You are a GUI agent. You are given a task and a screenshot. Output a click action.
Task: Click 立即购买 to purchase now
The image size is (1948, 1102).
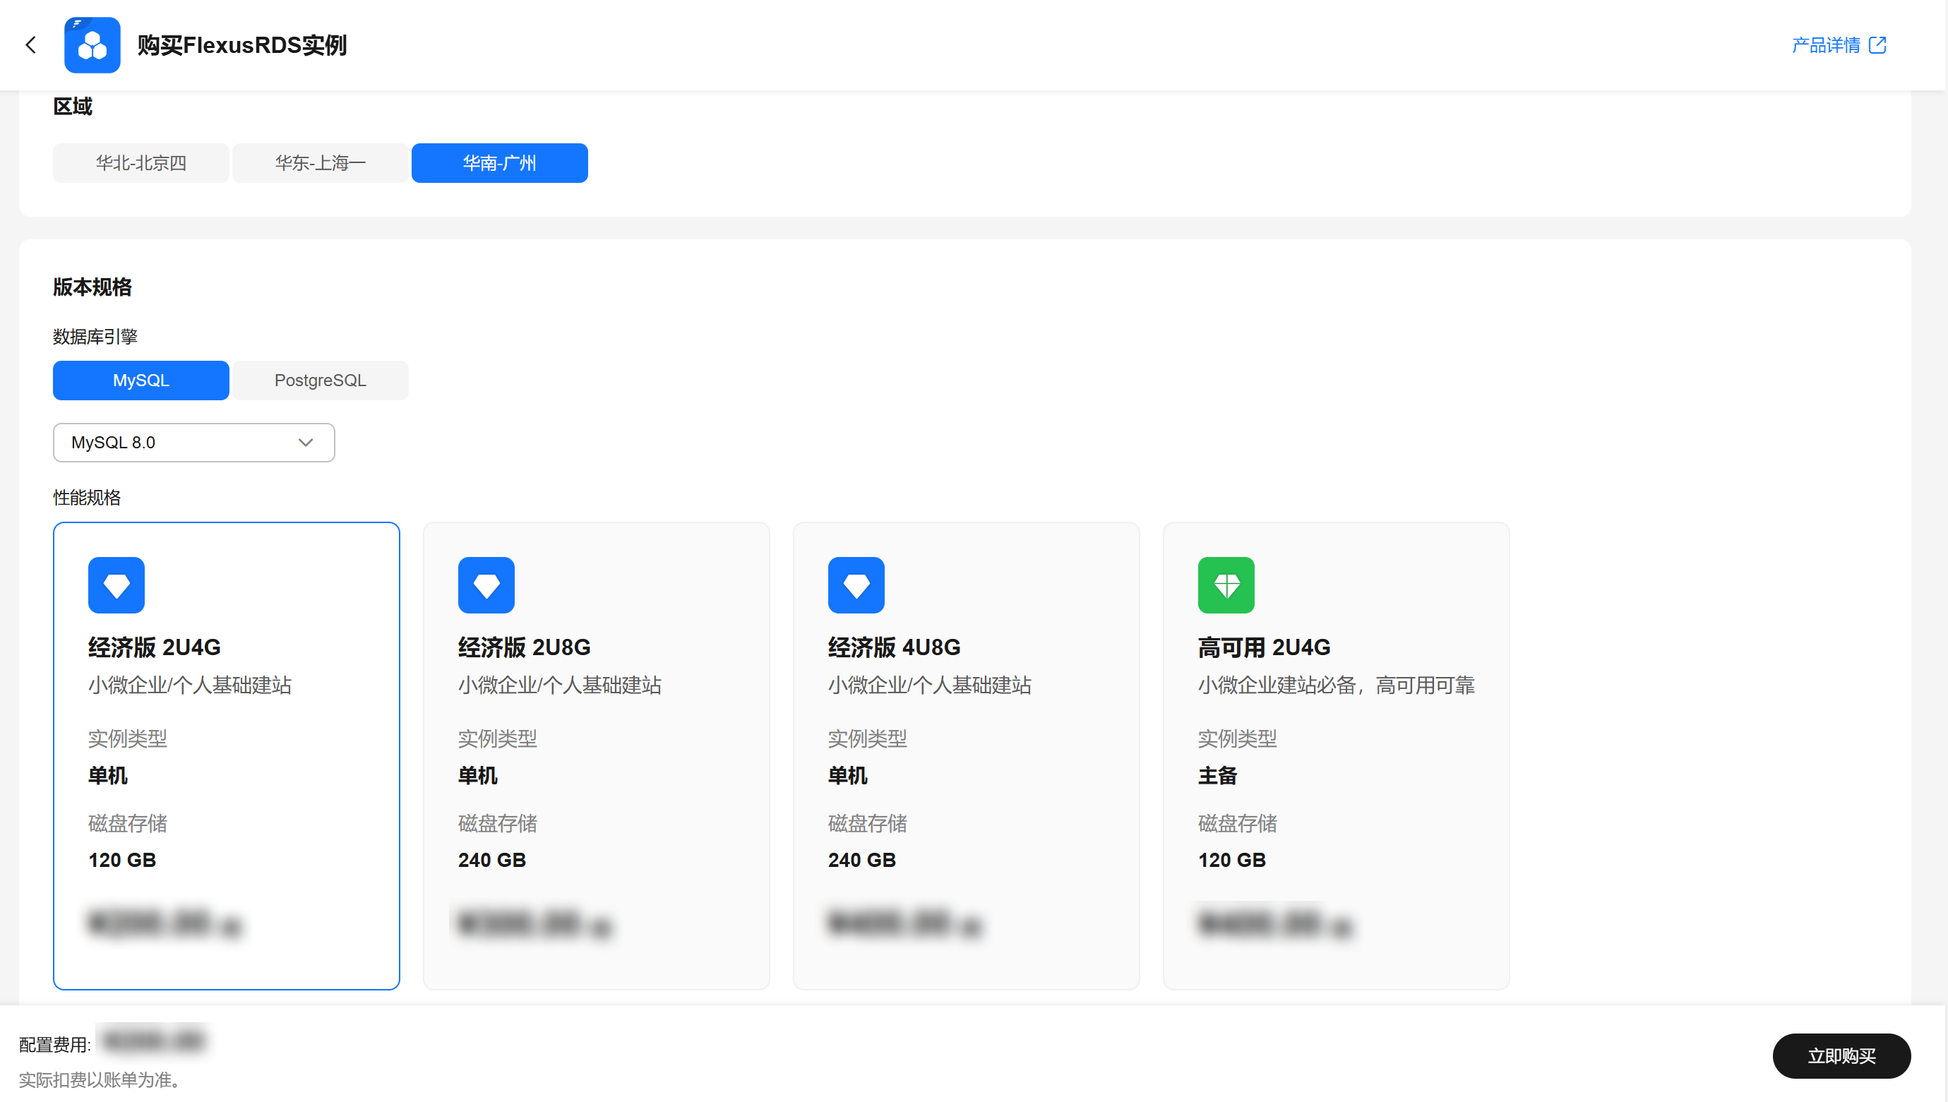point(1841,1056)
